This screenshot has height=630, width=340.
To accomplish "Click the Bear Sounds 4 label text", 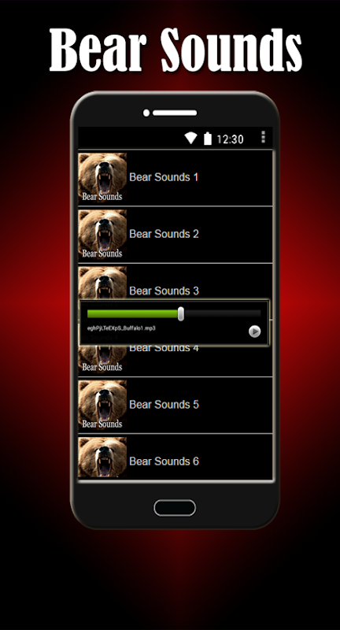I will click(x=164, y=348).
